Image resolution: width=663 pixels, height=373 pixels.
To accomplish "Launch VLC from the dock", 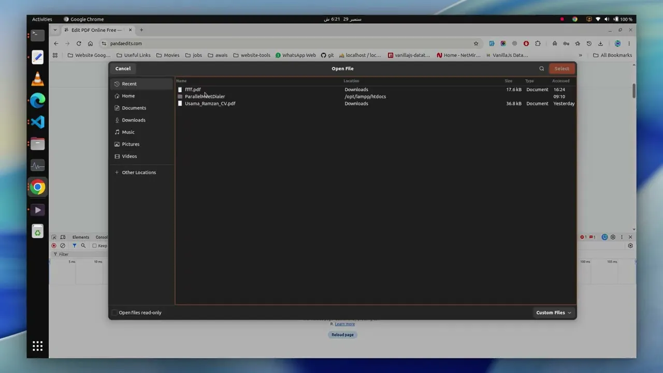I will click(x=37, y=79).
